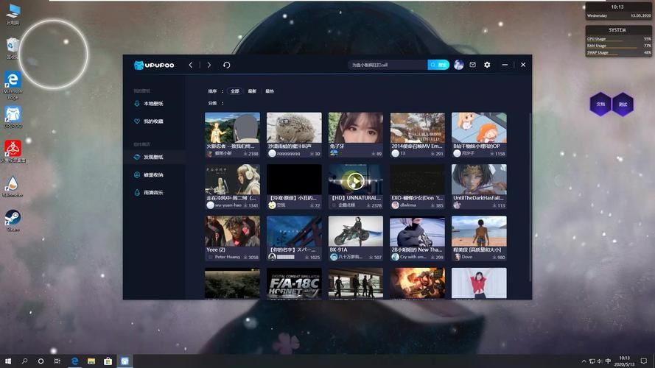655x368 pixels.
Task: Open the Steam desktop shortcut
Action: 13,220
